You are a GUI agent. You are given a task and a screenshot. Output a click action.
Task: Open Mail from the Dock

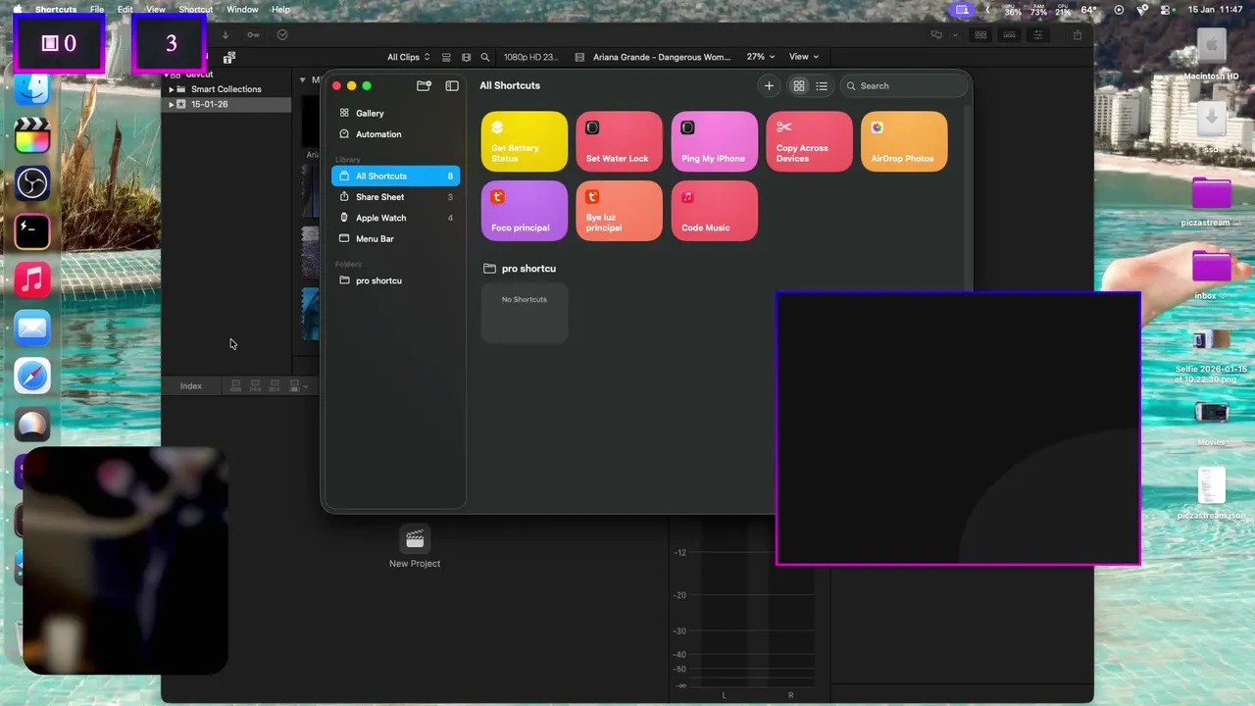click(x=32, y=328)
